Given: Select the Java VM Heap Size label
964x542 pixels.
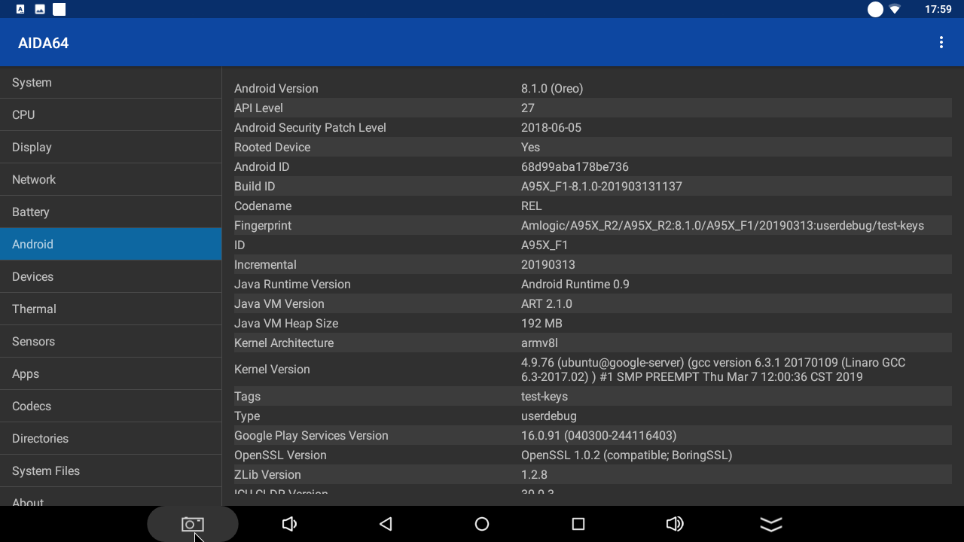Looking at the screenshot, I should (286, 324).
